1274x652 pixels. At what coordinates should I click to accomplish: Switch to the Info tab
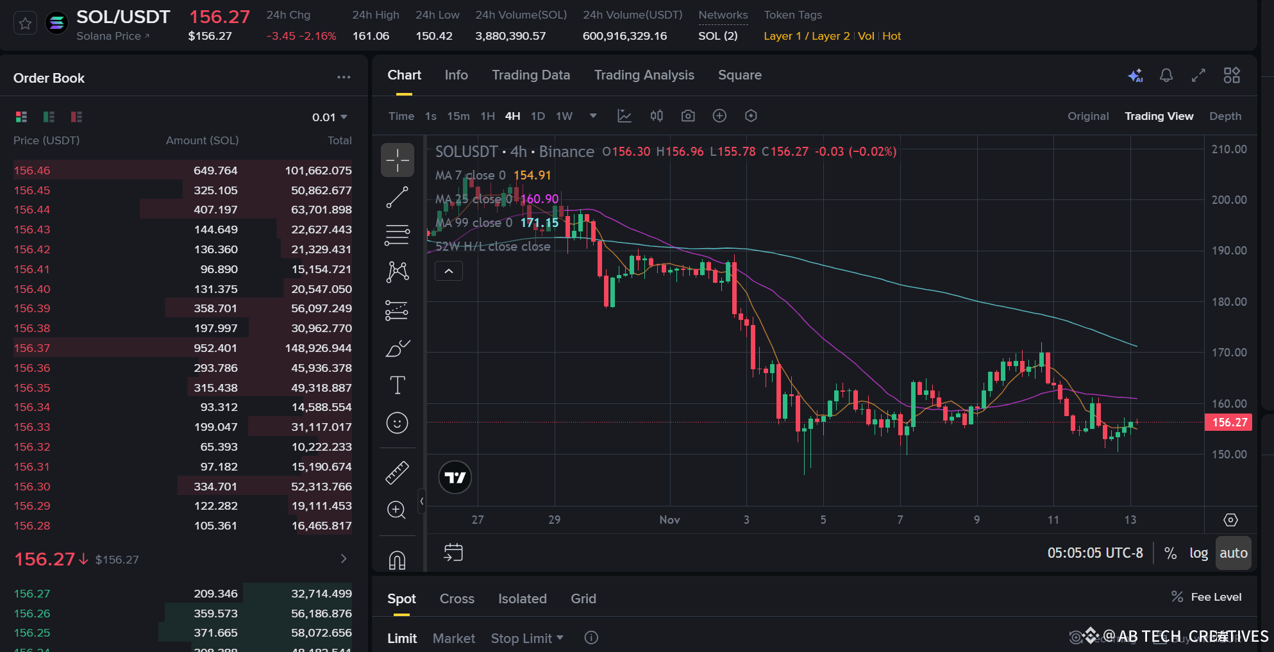point(457,75)
